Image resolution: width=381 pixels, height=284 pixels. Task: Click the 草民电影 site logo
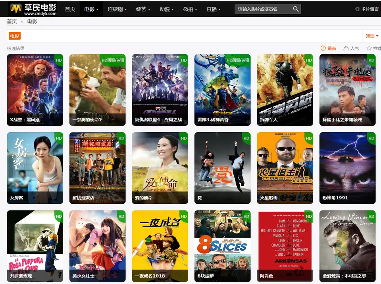coord(33,9)
